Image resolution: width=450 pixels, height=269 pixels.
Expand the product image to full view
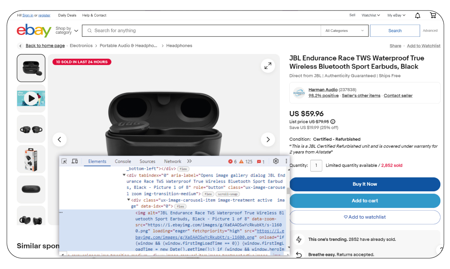click(268, 66)
